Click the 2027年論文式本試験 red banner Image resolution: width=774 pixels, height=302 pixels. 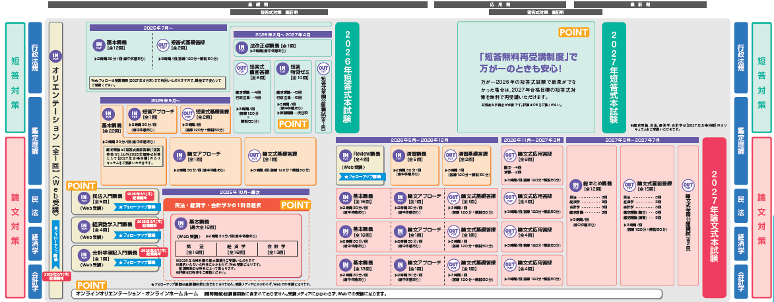pos(713,206)
